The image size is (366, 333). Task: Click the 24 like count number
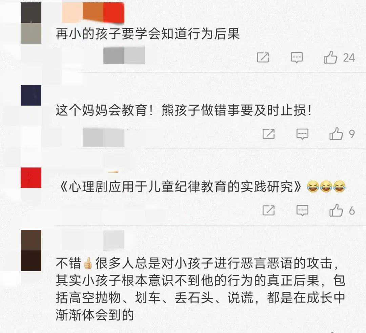(349, 58)
